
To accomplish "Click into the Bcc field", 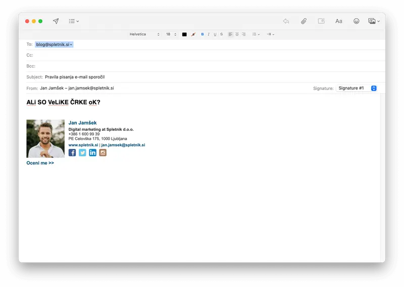I will [206, 66].
